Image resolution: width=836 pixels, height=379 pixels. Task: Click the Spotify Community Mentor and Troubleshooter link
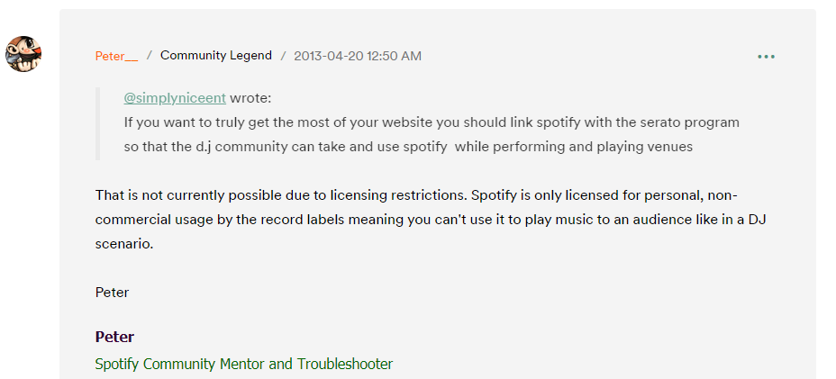[x=243, y=364]
